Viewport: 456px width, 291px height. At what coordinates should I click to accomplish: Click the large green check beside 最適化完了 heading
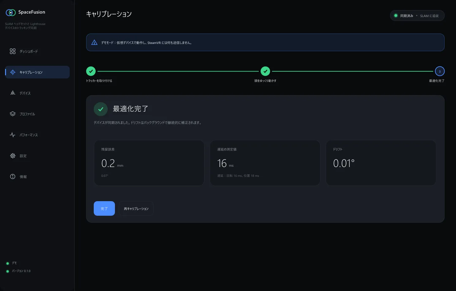click(x=101, y=109)
